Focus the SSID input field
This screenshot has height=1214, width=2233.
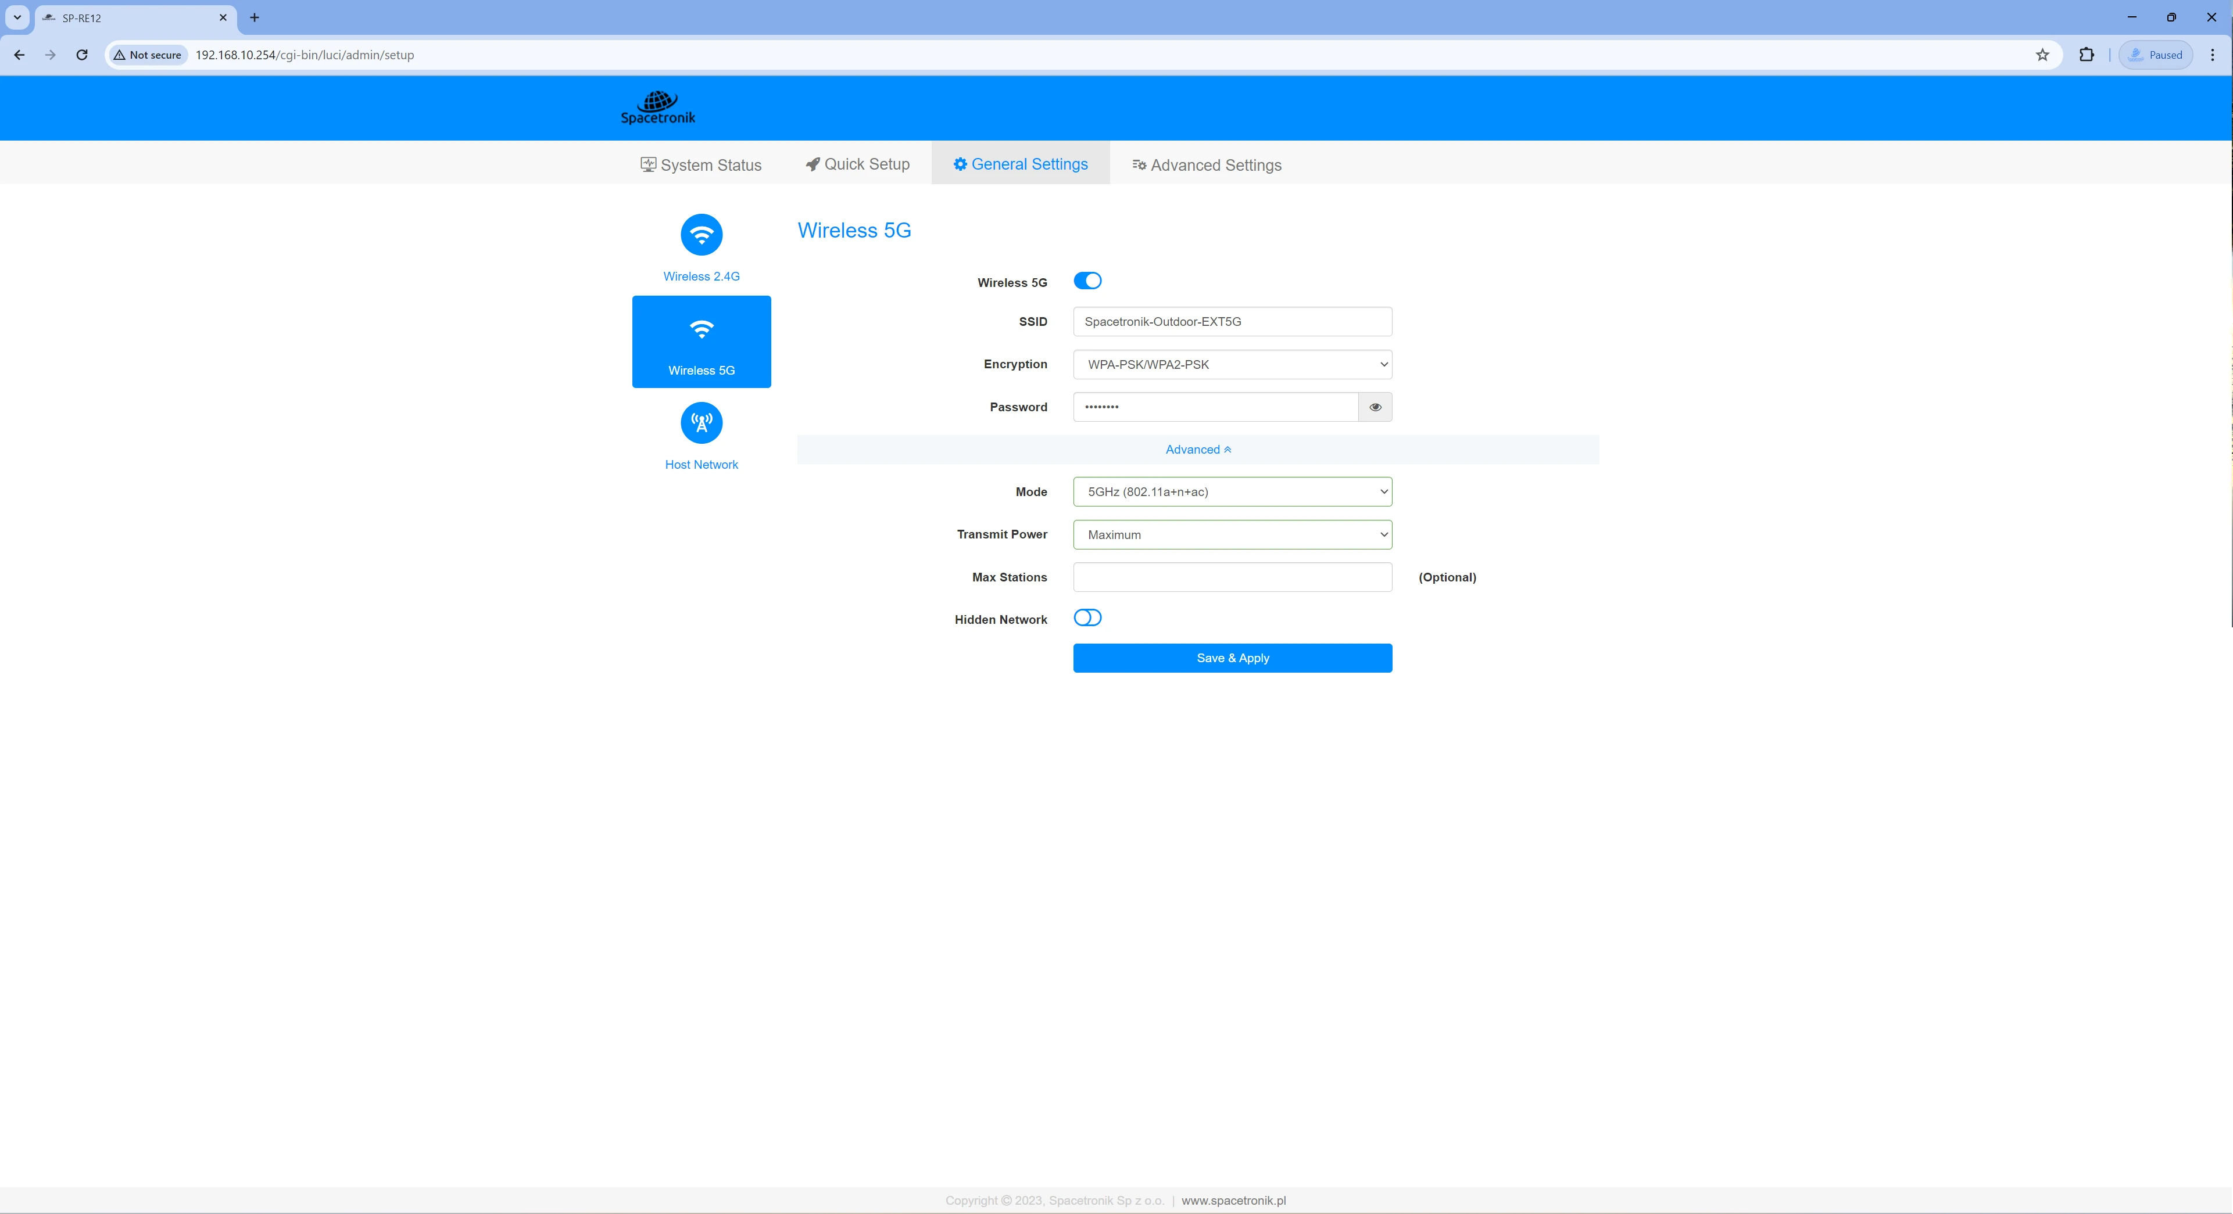1232,321
